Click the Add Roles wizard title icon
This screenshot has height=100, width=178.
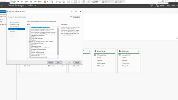8,12
